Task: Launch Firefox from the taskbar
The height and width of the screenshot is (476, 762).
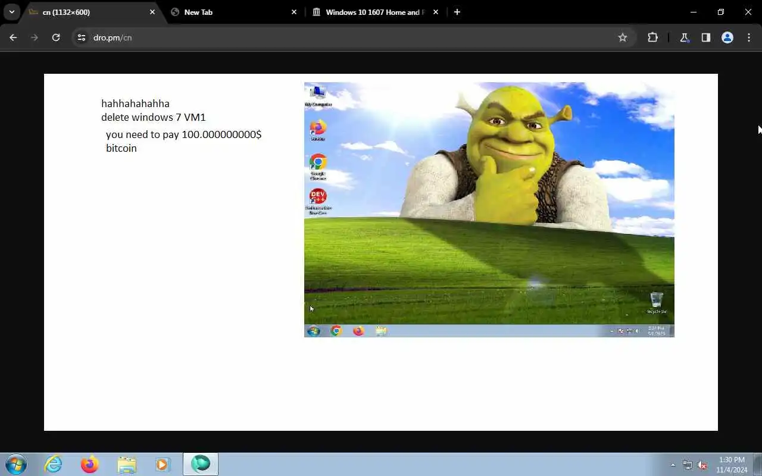Action: pos(90,464)
